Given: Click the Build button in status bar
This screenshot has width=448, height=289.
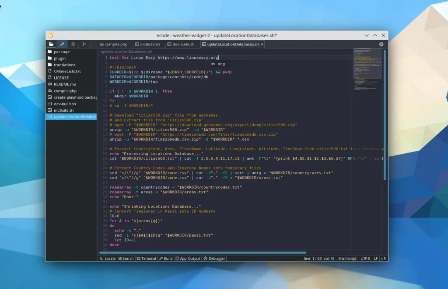Looking at the screenshot, I should (166, 258).
